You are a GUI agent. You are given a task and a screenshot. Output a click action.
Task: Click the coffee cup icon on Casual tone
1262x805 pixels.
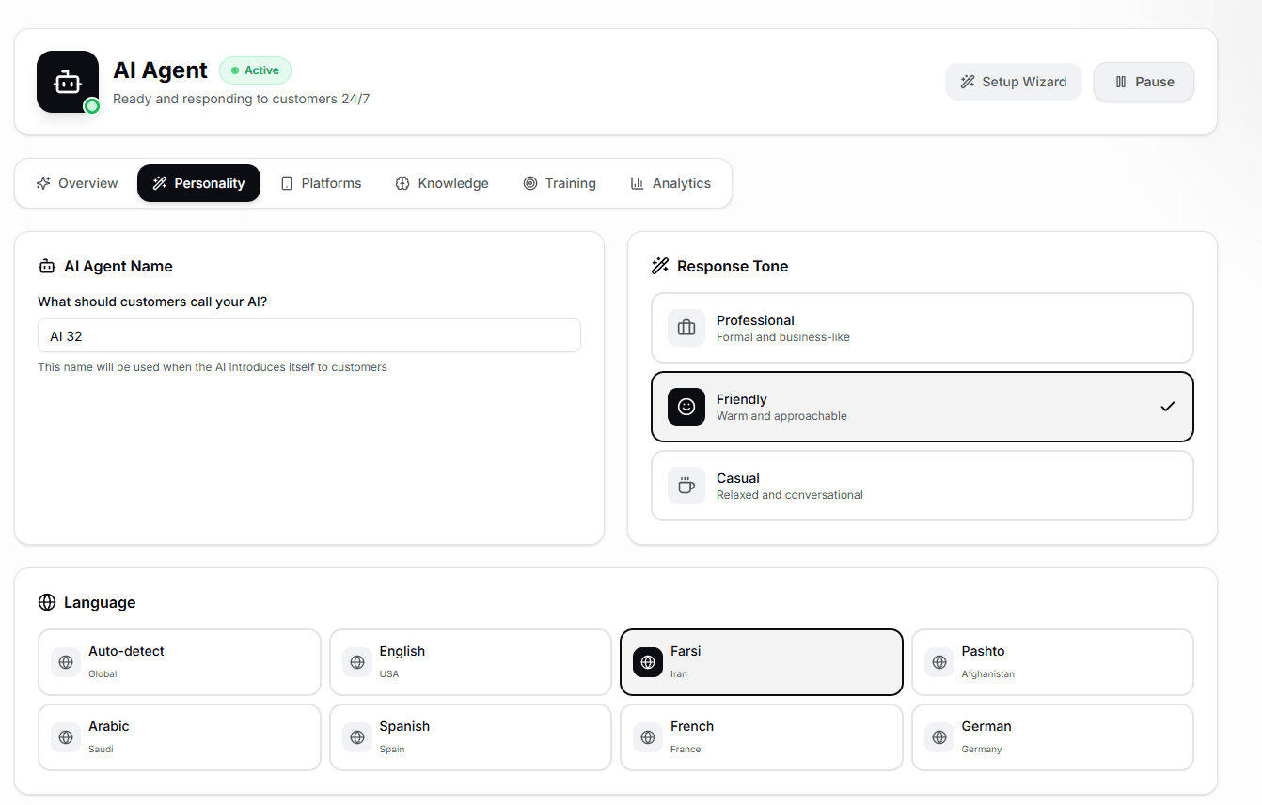click(x=686, y=486)
